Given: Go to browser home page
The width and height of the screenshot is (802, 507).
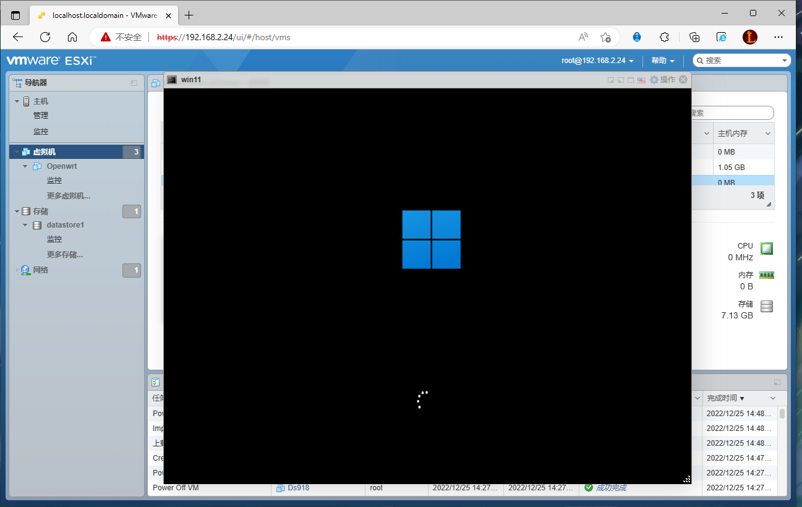Looking at the screenshot, I should tap(72, 37).
